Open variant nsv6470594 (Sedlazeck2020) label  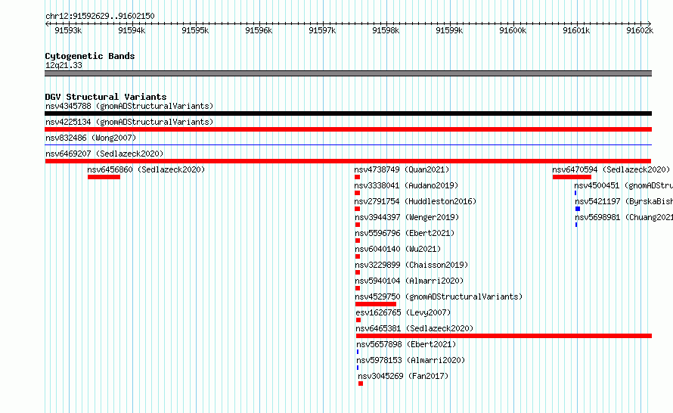(611, 169)
